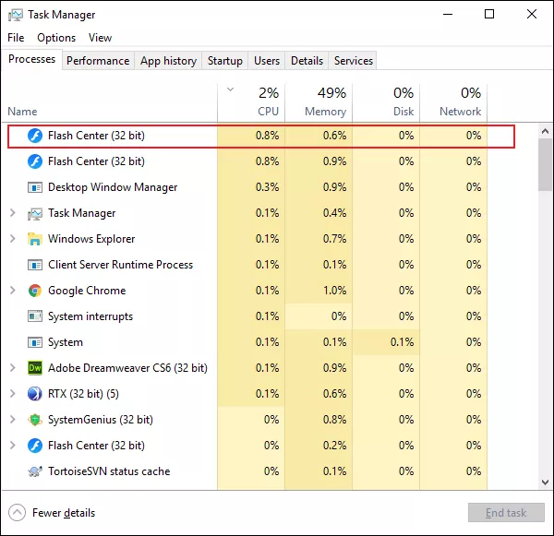Open the View menu
554x536 pixels.
[x=100, y=38]
